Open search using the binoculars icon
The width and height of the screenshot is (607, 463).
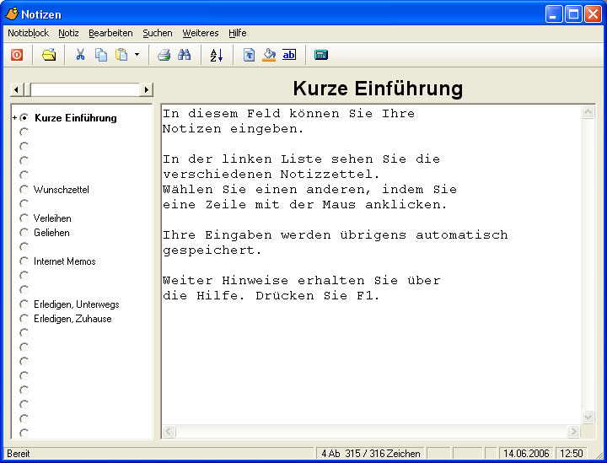(x=184, y=55)
